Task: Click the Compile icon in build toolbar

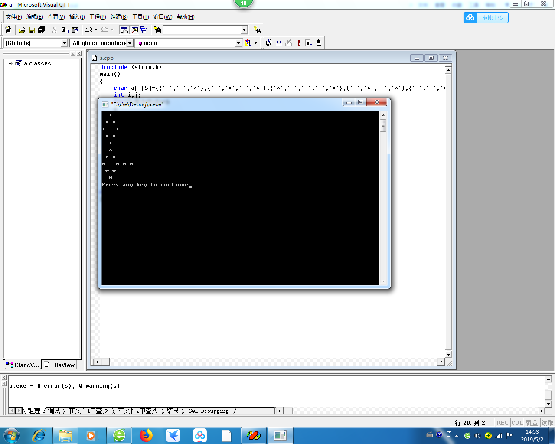Action: (x=269, y=43)
